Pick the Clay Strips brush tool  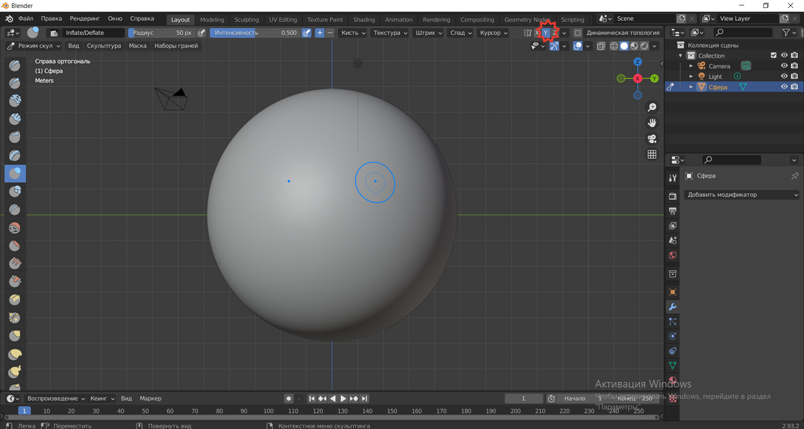15,119
